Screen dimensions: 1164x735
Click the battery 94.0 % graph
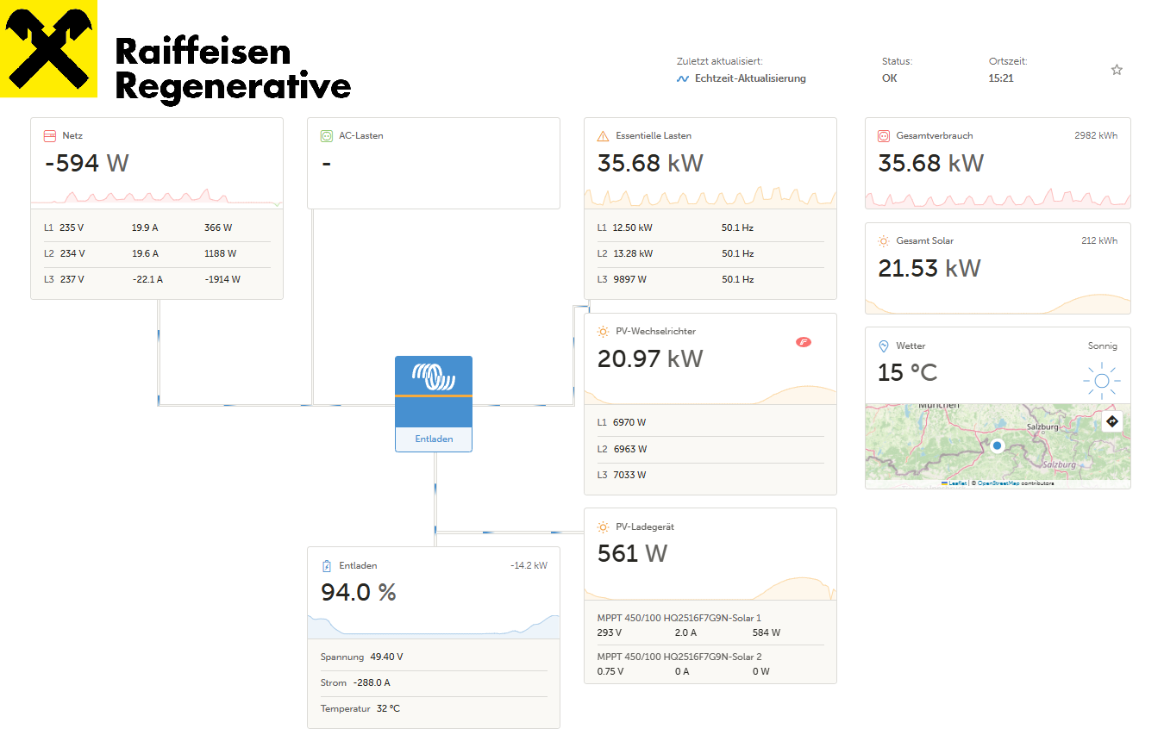pos(434,625)
